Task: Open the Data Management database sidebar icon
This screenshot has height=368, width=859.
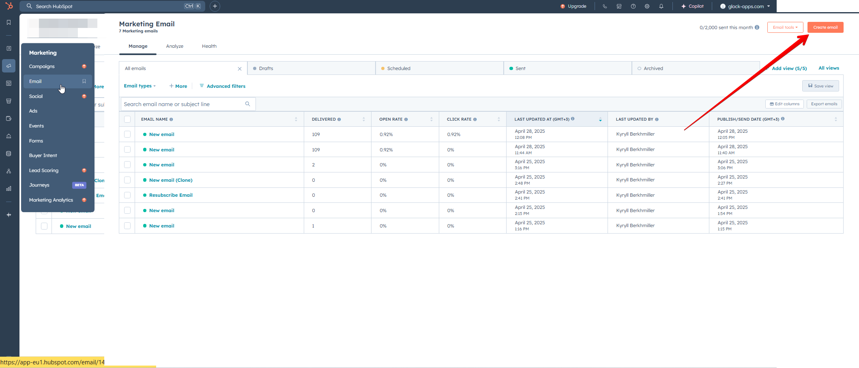Action: (x=9, y=154)
